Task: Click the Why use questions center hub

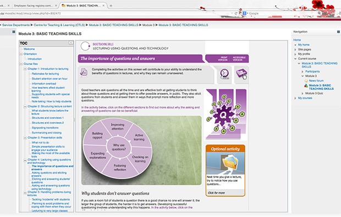Action: [x=119, y=147]
